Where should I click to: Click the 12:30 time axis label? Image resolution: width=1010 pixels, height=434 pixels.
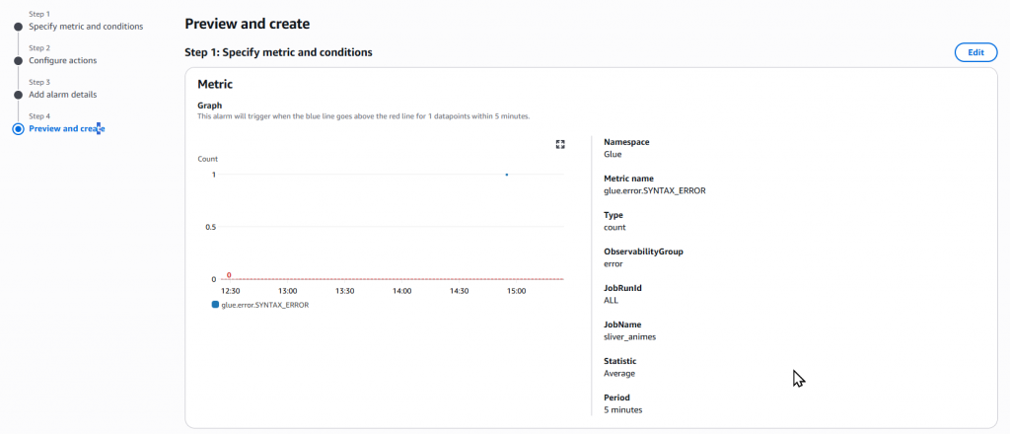[231, 292]
